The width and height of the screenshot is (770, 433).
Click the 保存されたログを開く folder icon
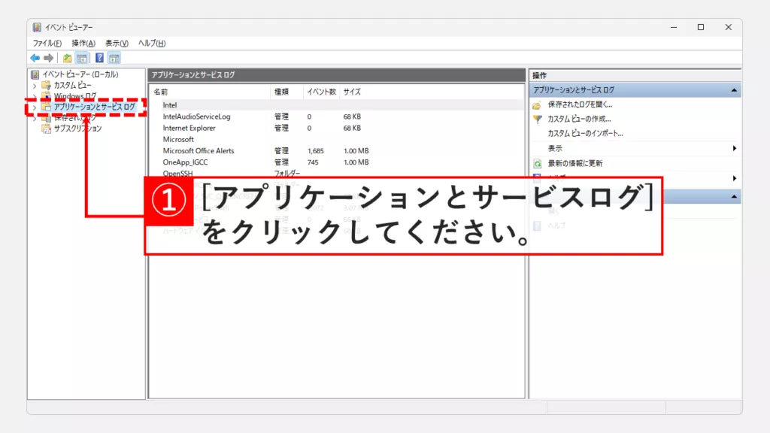point(538,104)
